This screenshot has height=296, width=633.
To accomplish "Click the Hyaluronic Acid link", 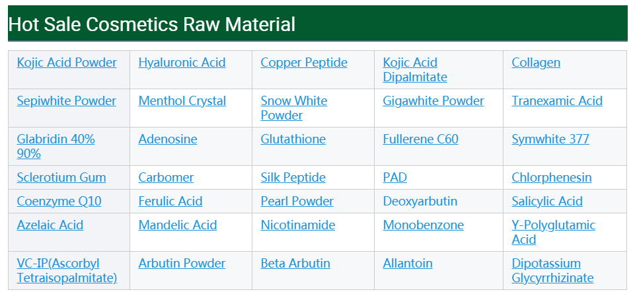I will click(x=182, y=63).
